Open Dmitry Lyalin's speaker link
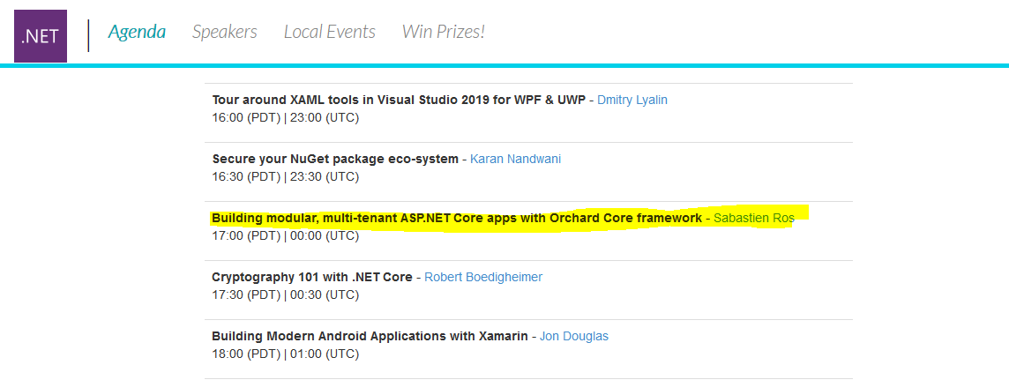This screenshot has height=380, width=1009. (x=632, y=101)
